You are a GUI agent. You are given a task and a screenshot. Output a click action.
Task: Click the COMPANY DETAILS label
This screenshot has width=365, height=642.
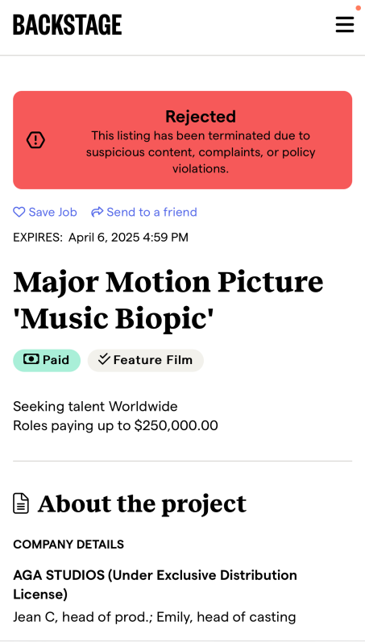(x=68, y=545)
